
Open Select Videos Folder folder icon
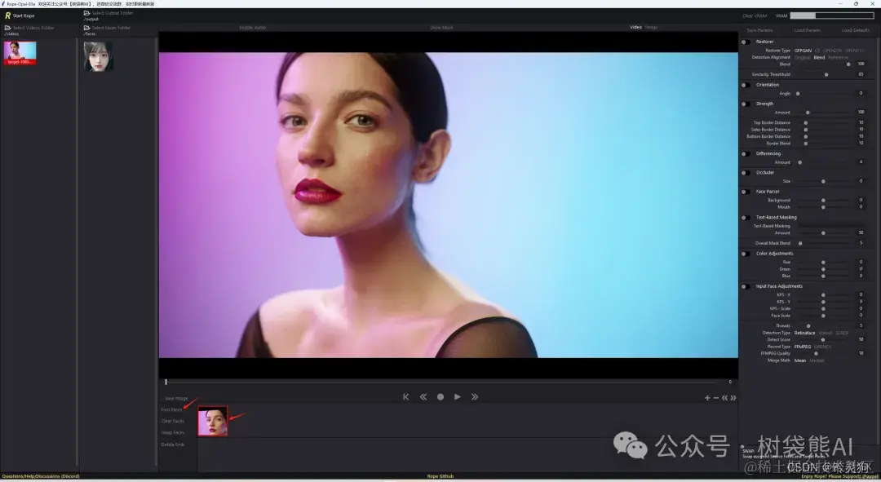tap(8, 28)
